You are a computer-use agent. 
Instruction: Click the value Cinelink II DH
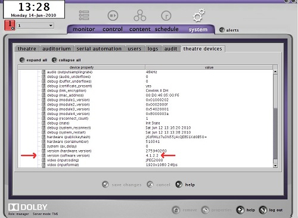click(x=157, y=91)
